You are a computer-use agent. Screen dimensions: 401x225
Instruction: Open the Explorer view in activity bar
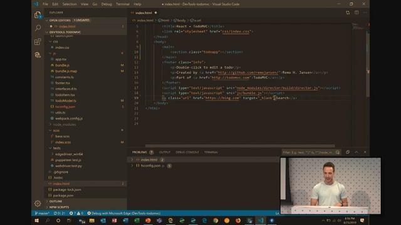coord(38,15)
